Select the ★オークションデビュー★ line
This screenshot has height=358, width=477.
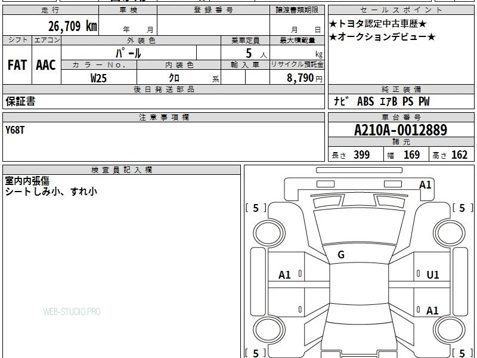[x=382, y=37]
